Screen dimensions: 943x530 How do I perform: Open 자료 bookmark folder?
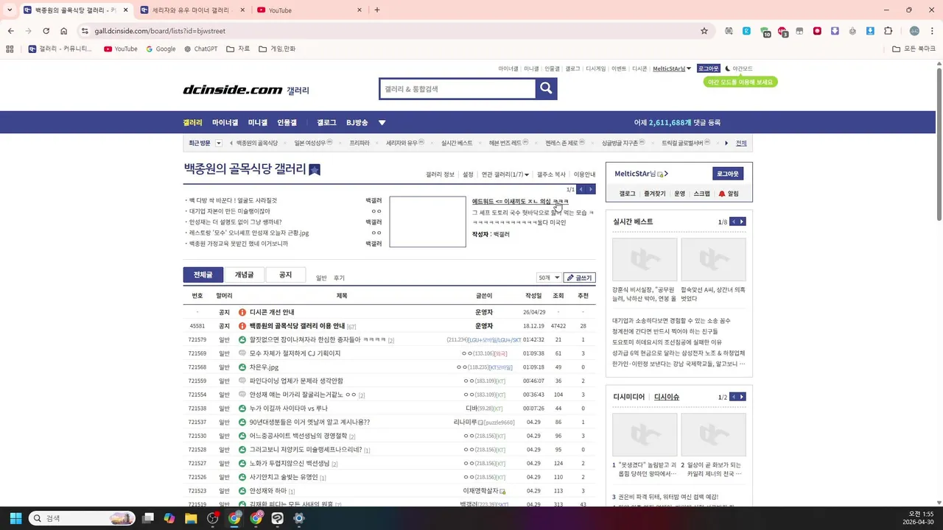238,49
